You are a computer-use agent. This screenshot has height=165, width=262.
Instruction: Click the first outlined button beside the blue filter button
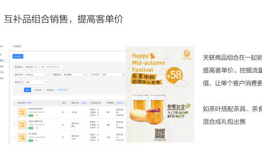[x=38, y=90]
